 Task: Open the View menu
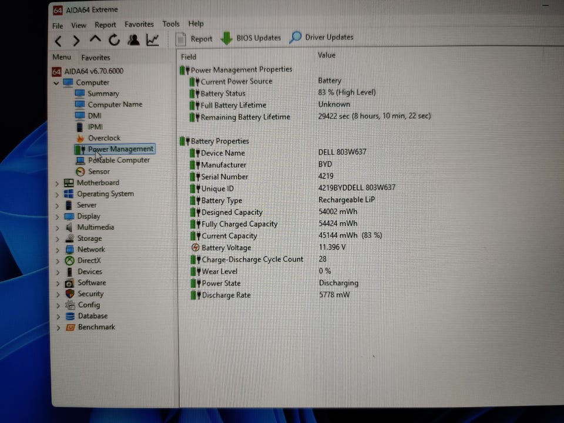pos(78,25)
